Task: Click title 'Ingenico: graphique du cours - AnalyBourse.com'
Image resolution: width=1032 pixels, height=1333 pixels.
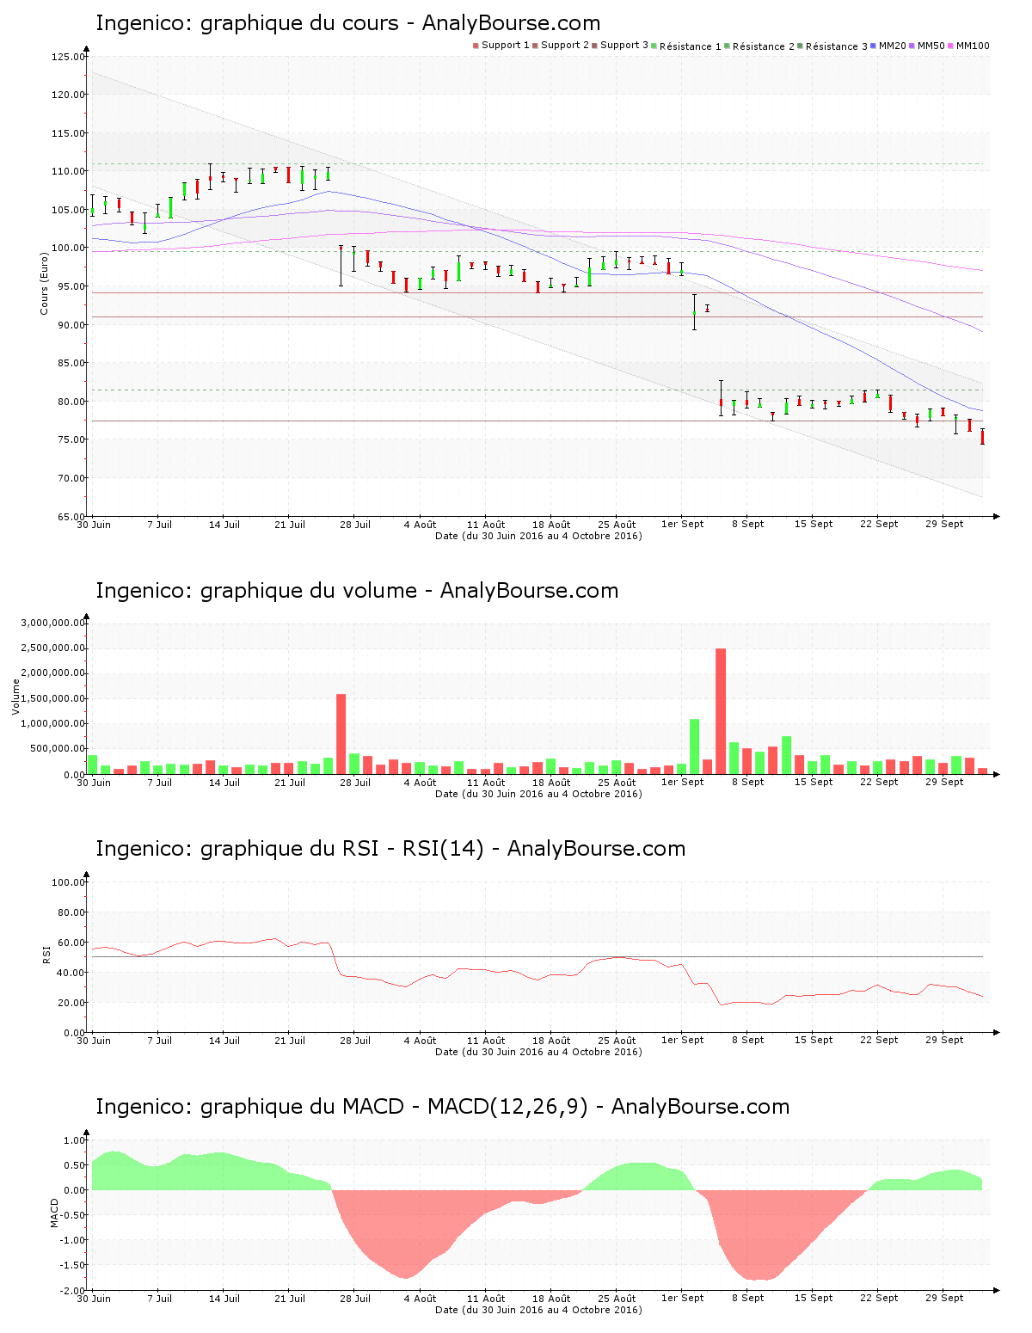Action: click(347, 23)
